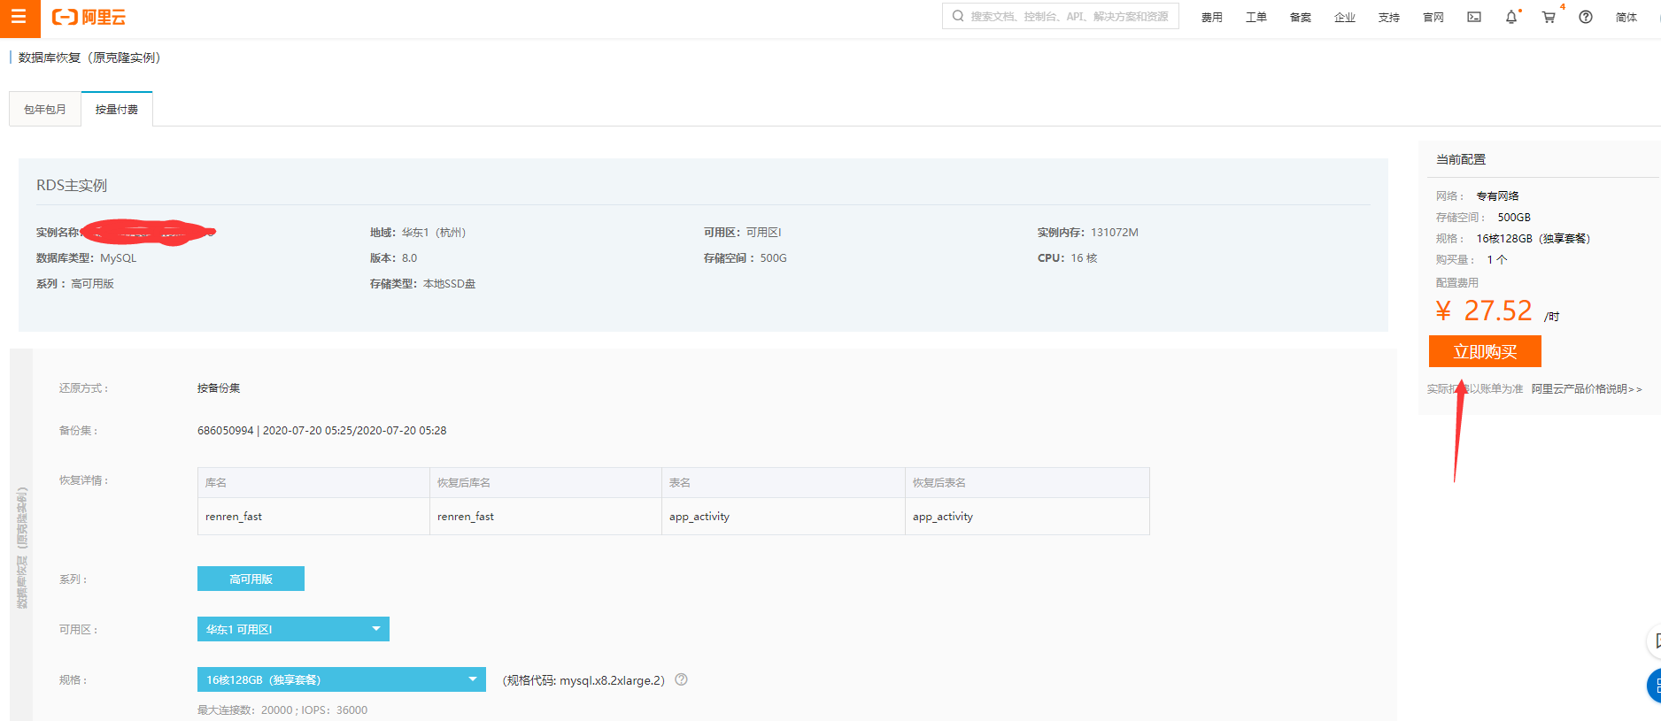Expand the 华东1 可用区I zone dropdown
1661x721 pixels.
click(x=293, y=629)
